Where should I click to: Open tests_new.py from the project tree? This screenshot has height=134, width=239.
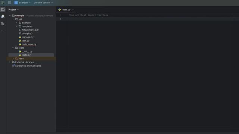29,44
